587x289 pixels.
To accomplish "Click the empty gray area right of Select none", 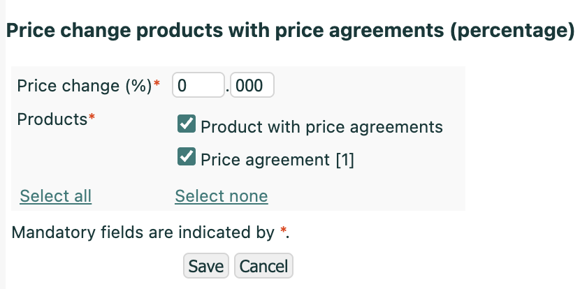I will 363,196.
